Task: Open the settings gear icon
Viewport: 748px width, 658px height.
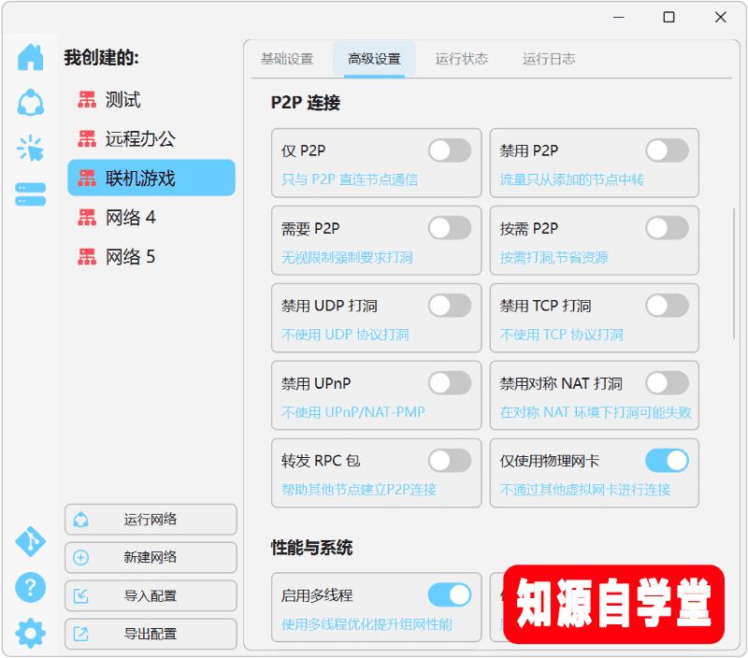Action: (31, 633)
